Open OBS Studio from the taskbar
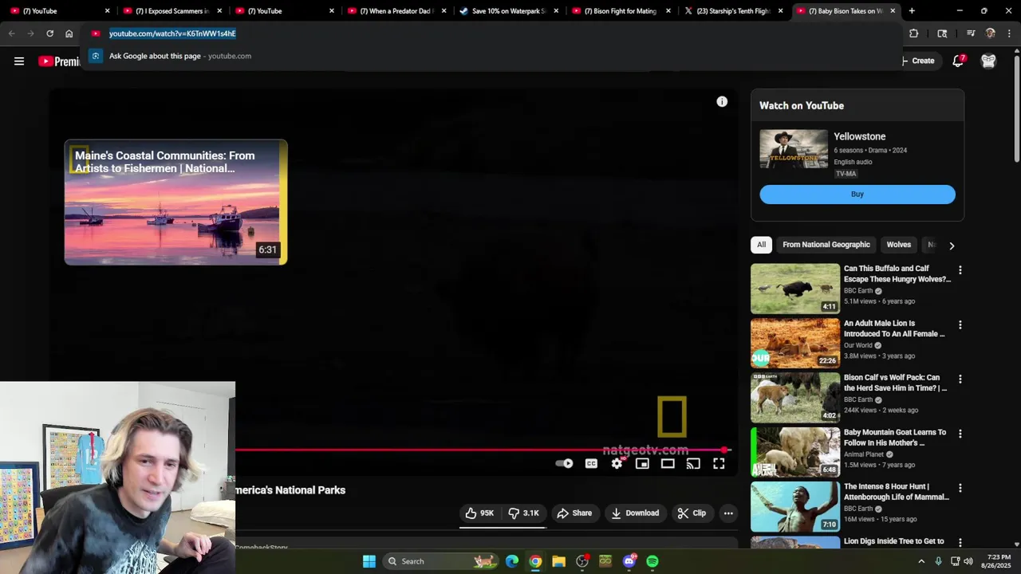 click(582, 561)
